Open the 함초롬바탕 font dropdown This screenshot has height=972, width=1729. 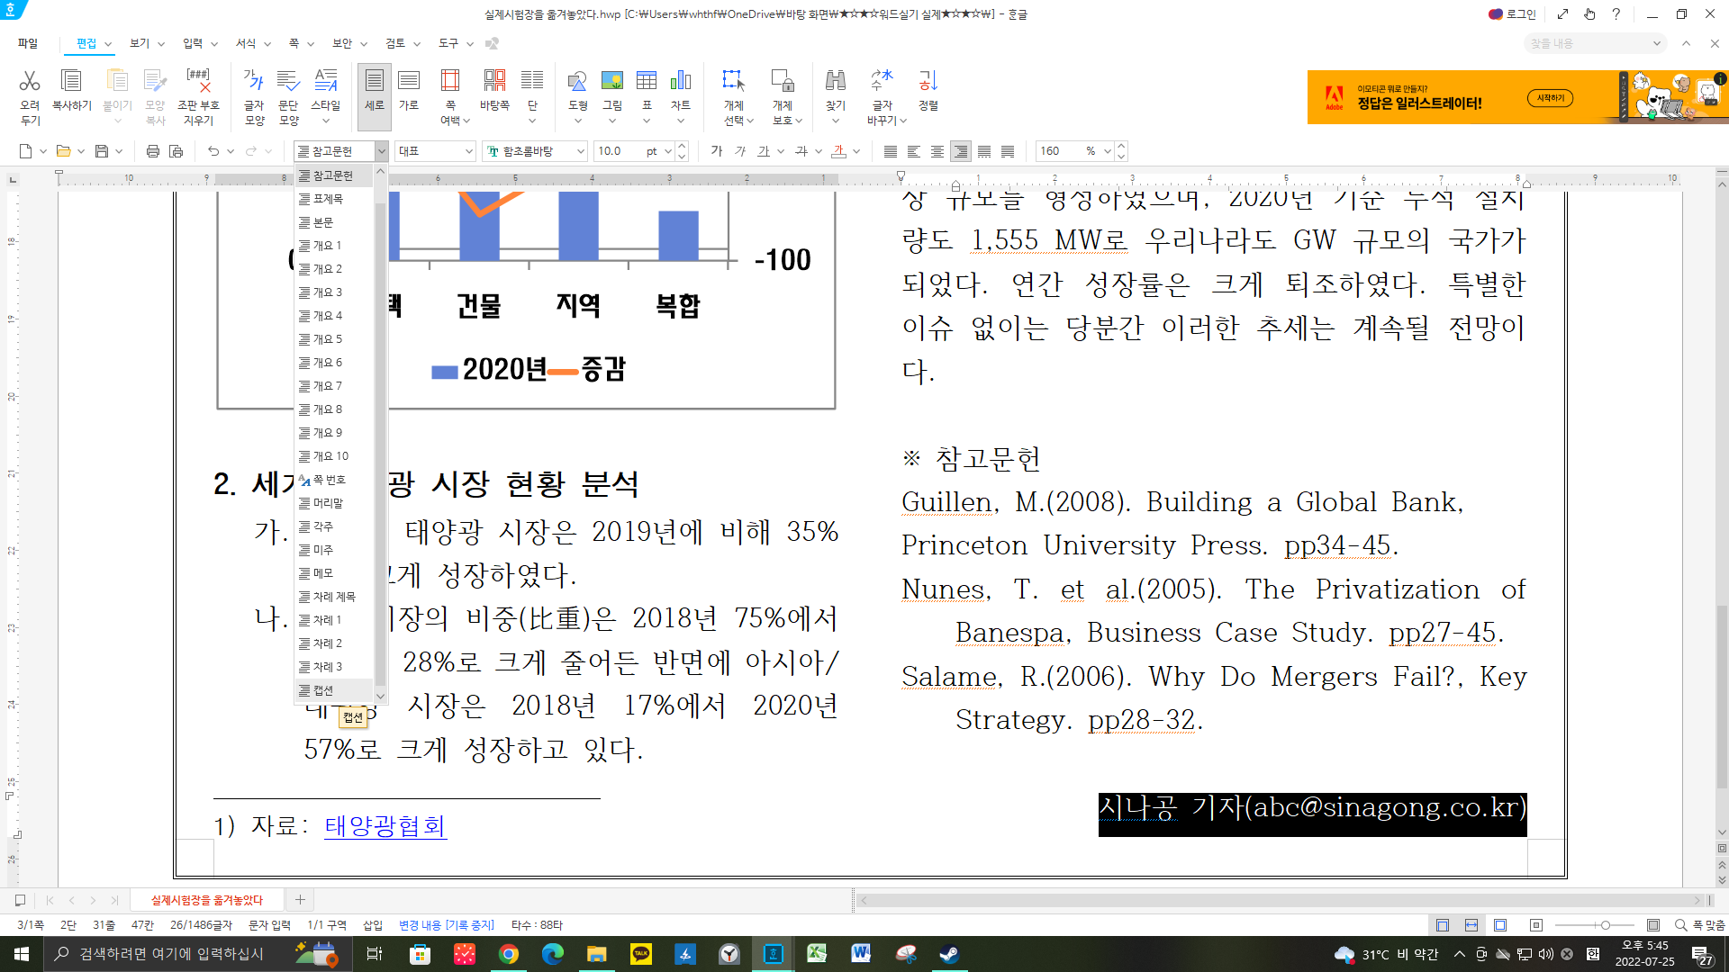(x=581, y=151)
